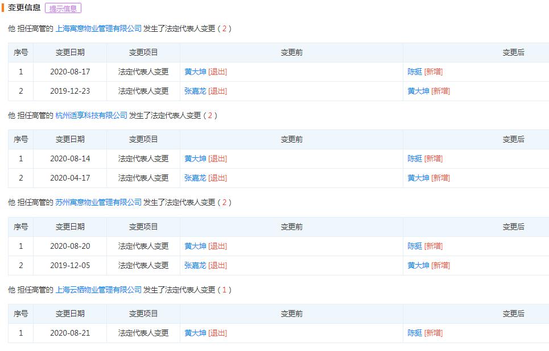Click the 提示信息 button next to 变更信息

point(63,8)
